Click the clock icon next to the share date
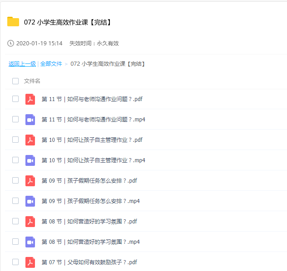Screen dimensions: 287x271 [x=10, y=44]
